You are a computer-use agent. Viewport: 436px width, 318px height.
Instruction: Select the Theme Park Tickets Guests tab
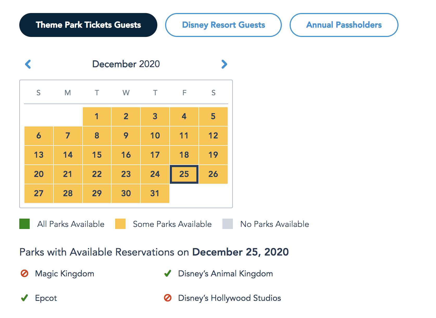tap(88, 25)
